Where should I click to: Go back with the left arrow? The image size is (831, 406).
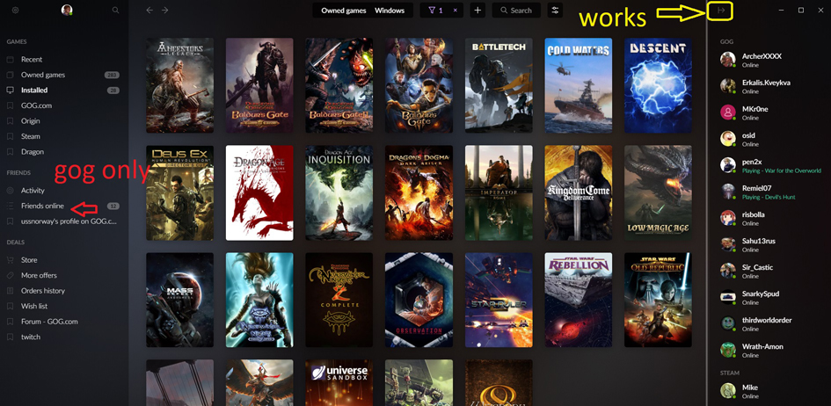149,10
